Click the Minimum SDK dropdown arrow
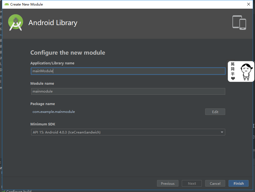 coord(222,132)
